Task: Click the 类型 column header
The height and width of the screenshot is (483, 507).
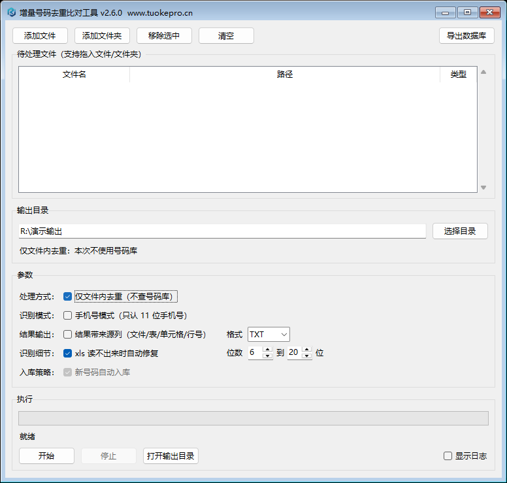Action: 459,75
